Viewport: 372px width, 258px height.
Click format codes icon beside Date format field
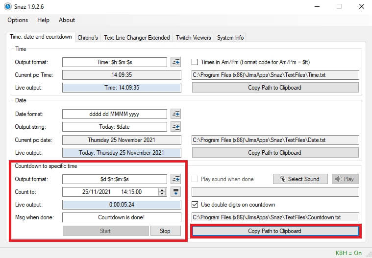176,114
